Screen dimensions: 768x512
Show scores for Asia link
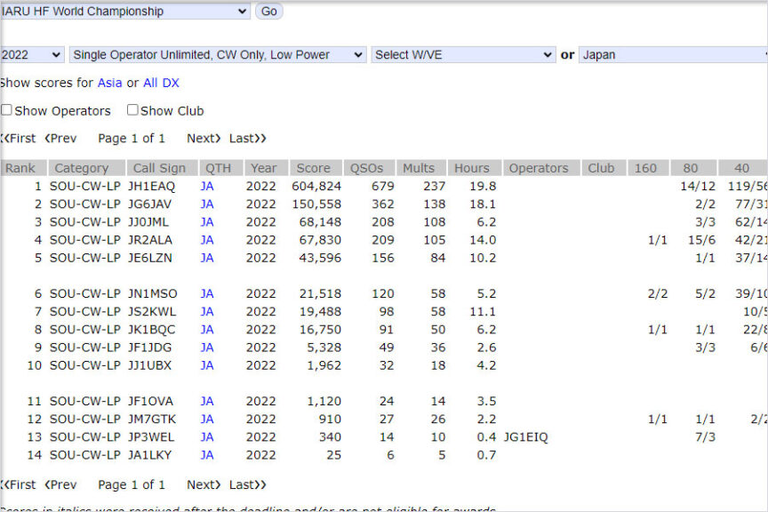(x=109, y=83)
